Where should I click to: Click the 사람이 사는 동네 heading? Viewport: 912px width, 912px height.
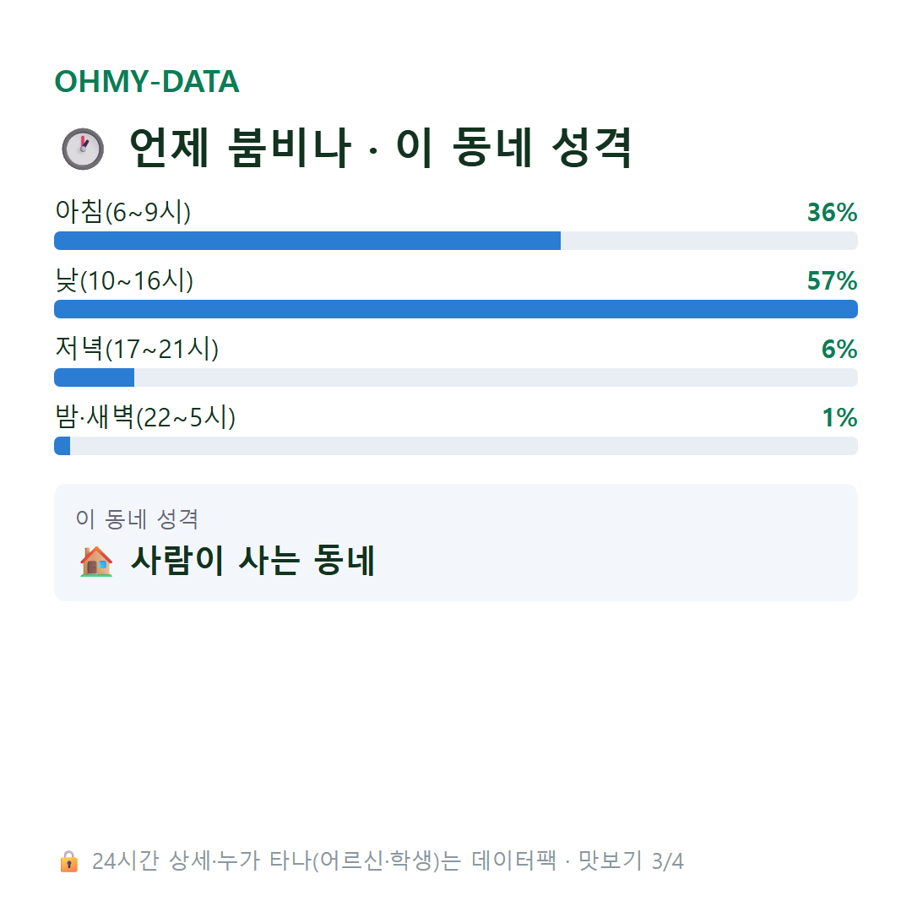[253, 561]
